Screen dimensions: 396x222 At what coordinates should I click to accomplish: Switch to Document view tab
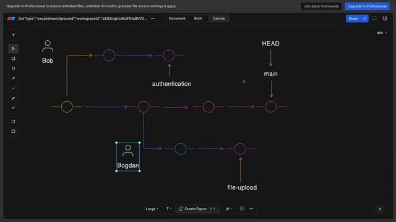177,18
